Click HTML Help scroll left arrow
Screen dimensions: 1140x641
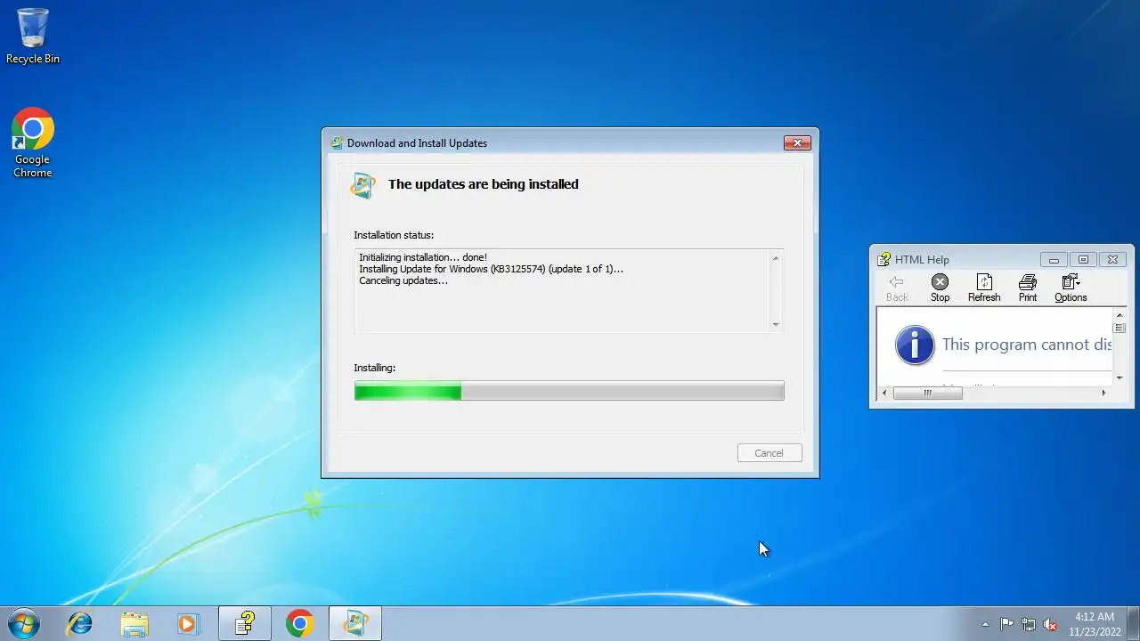coord(884,393)
